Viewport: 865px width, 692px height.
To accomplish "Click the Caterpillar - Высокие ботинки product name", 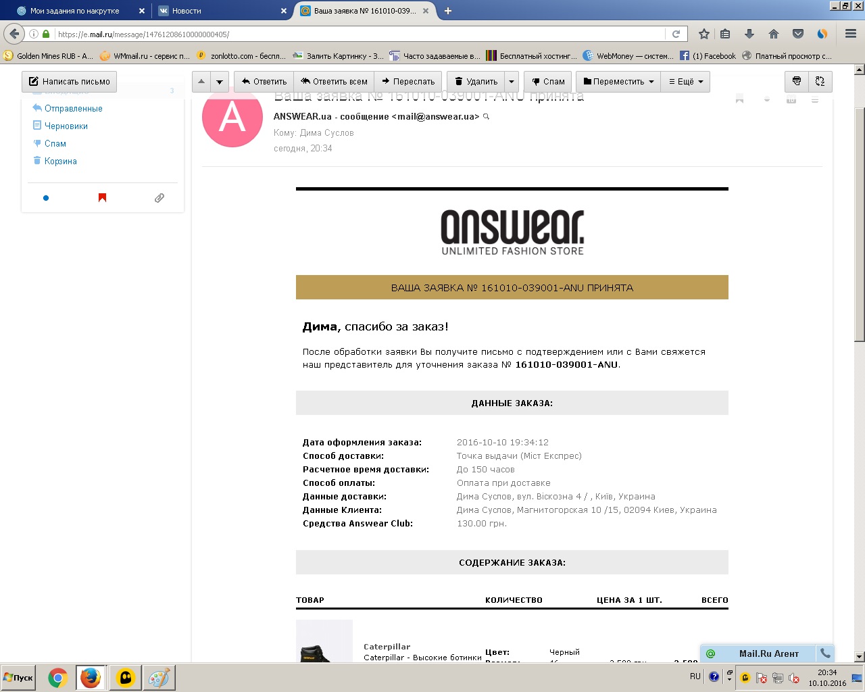I will click(x=422, y=657).
